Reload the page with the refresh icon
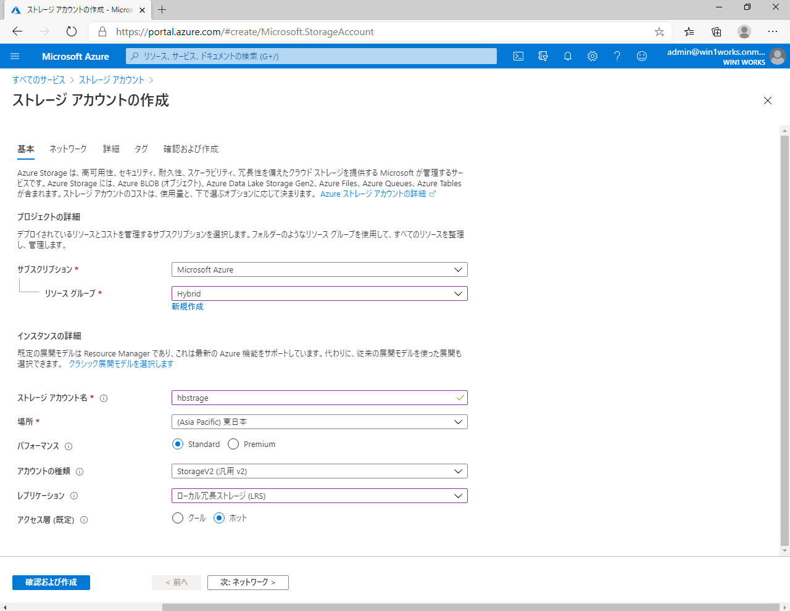 point(72,31)
